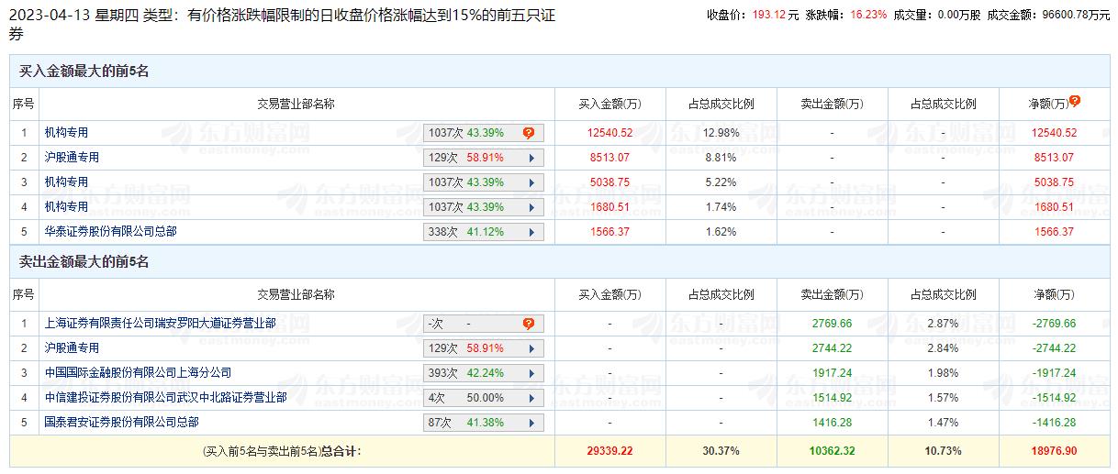Open 中信建投证券武汉中北路证券营业部 link
The image size is (1118, 474).
[165, 398]
